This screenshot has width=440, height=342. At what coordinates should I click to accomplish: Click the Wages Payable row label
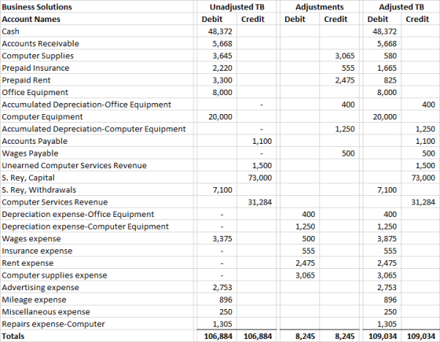30,153
